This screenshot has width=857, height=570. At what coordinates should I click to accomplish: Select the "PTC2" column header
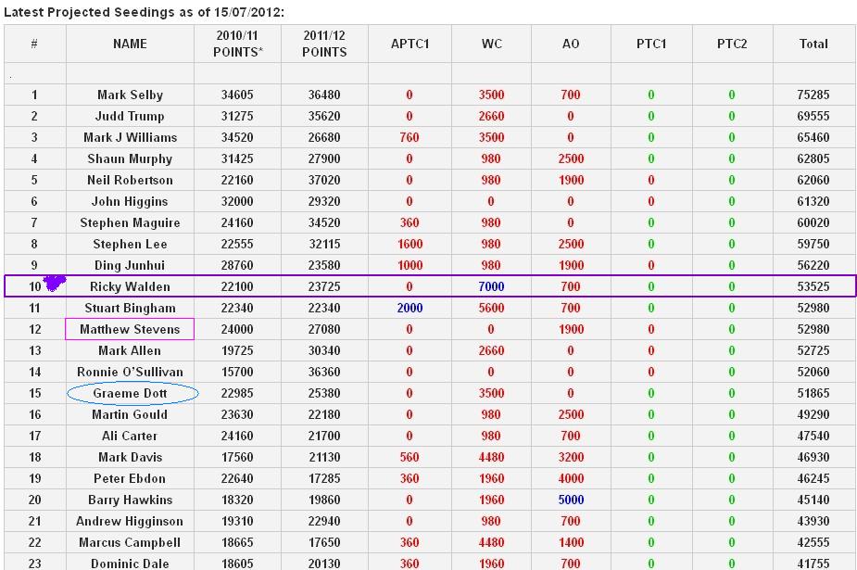[732, 44]
